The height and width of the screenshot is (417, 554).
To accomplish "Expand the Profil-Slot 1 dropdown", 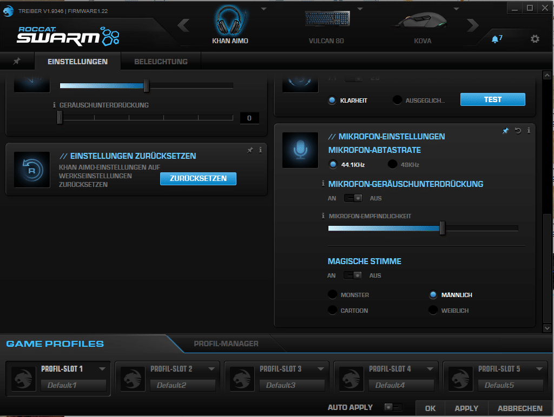I will tap(102, 369).
